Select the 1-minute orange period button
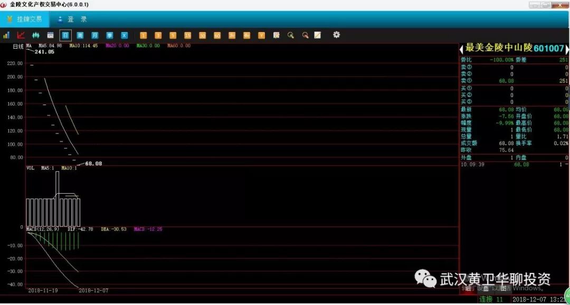 coord(143,35)
